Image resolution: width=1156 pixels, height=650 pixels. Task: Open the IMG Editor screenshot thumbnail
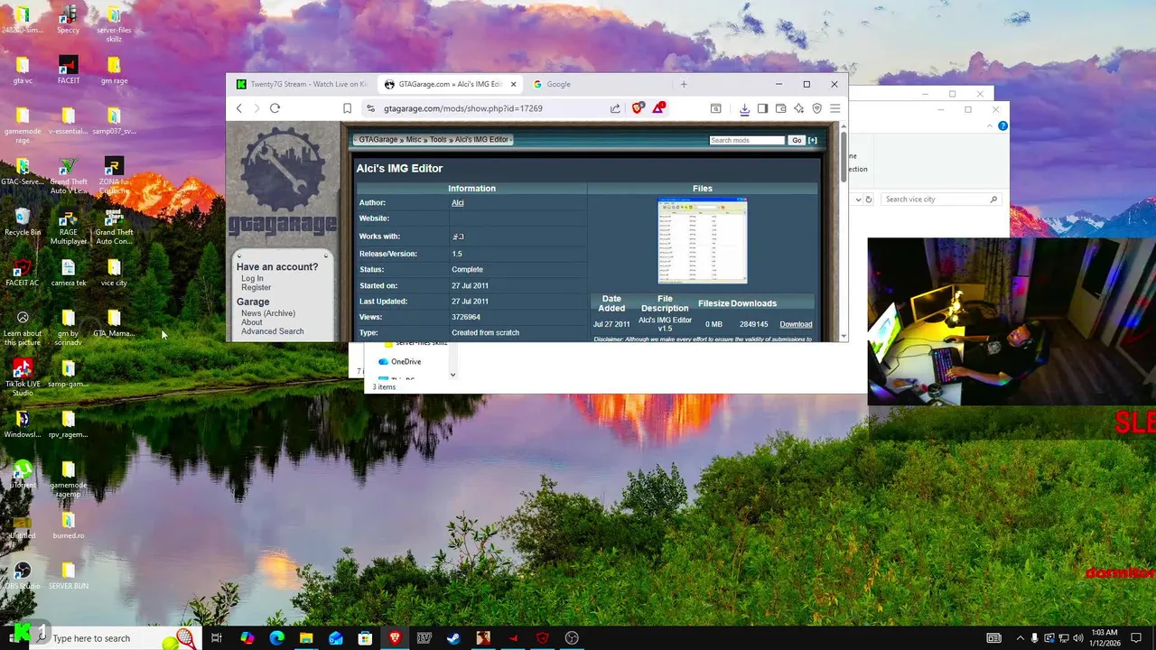(703, 241)
